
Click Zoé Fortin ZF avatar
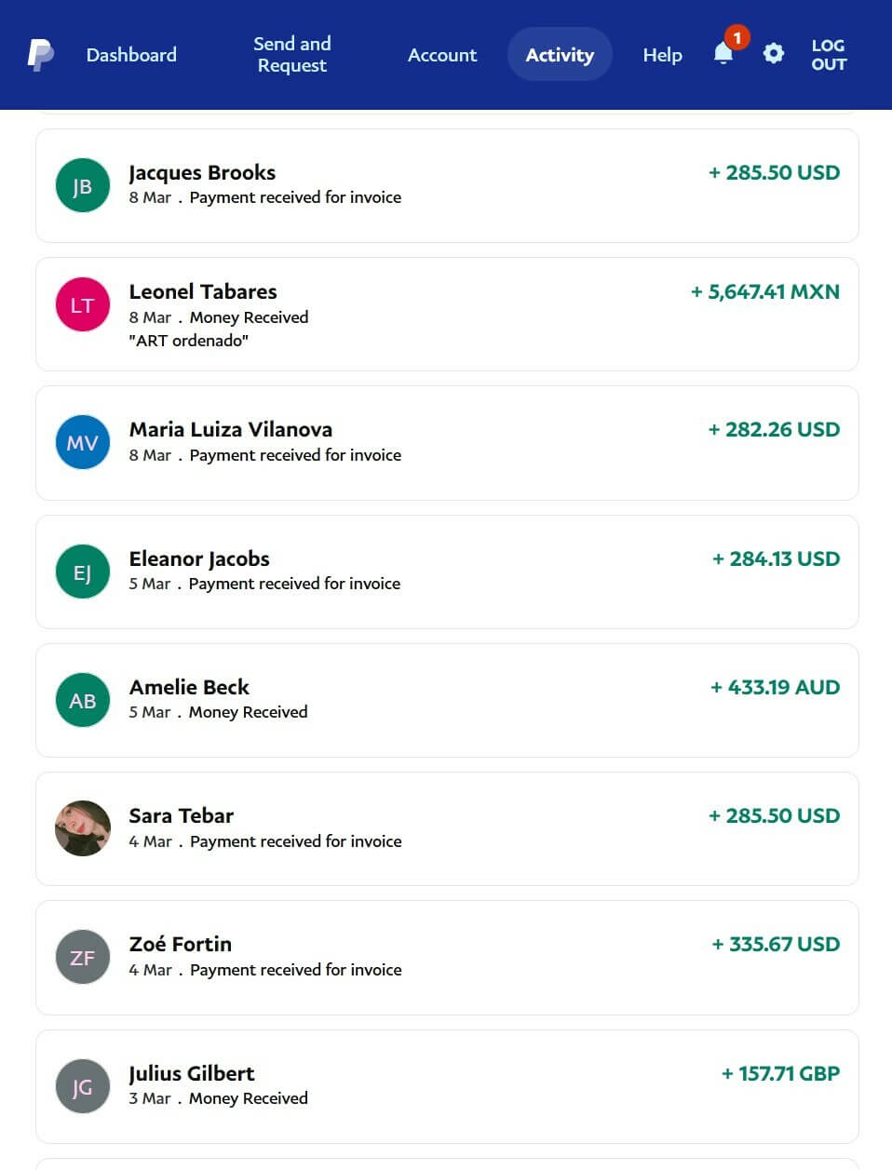pyautogui.click(x=83, y=957)
